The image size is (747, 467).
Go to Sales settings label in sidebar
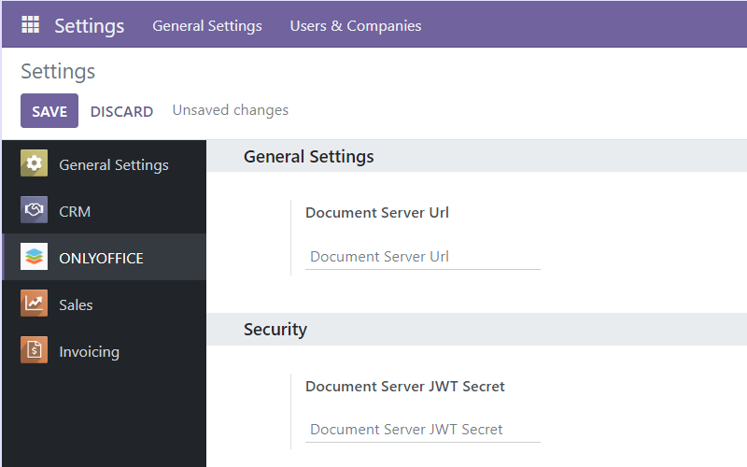[x=76, y=304]
